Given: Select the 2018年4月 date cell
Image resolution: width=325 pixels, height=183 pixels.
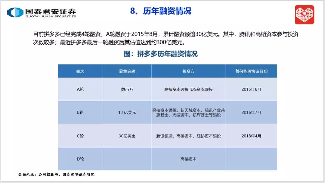Looking at the screenshot, I should point(251,136).
